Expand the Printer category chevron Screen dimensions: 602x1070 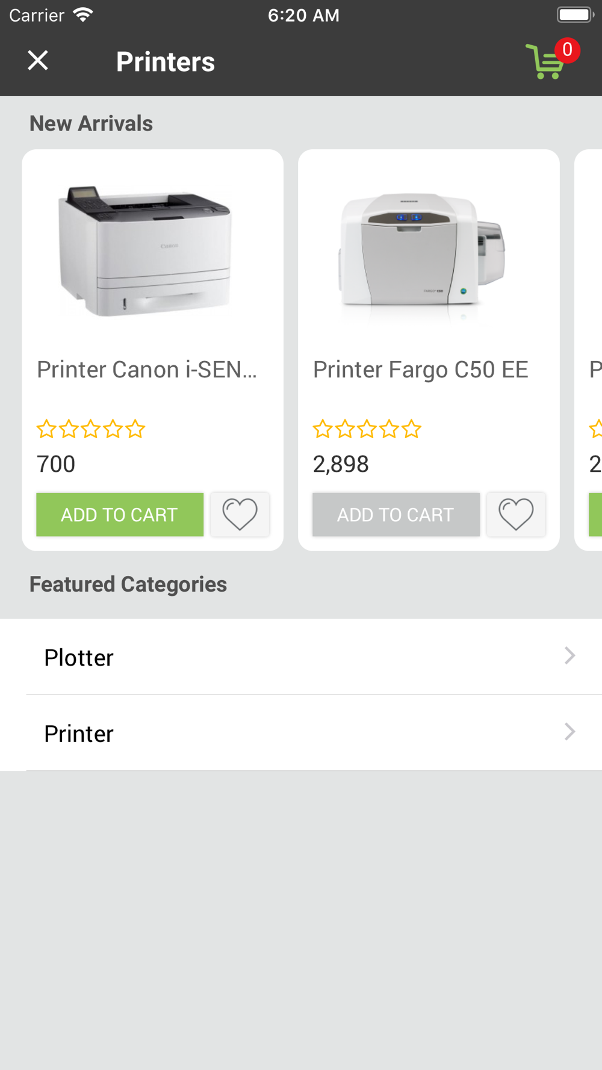[569, 732]
